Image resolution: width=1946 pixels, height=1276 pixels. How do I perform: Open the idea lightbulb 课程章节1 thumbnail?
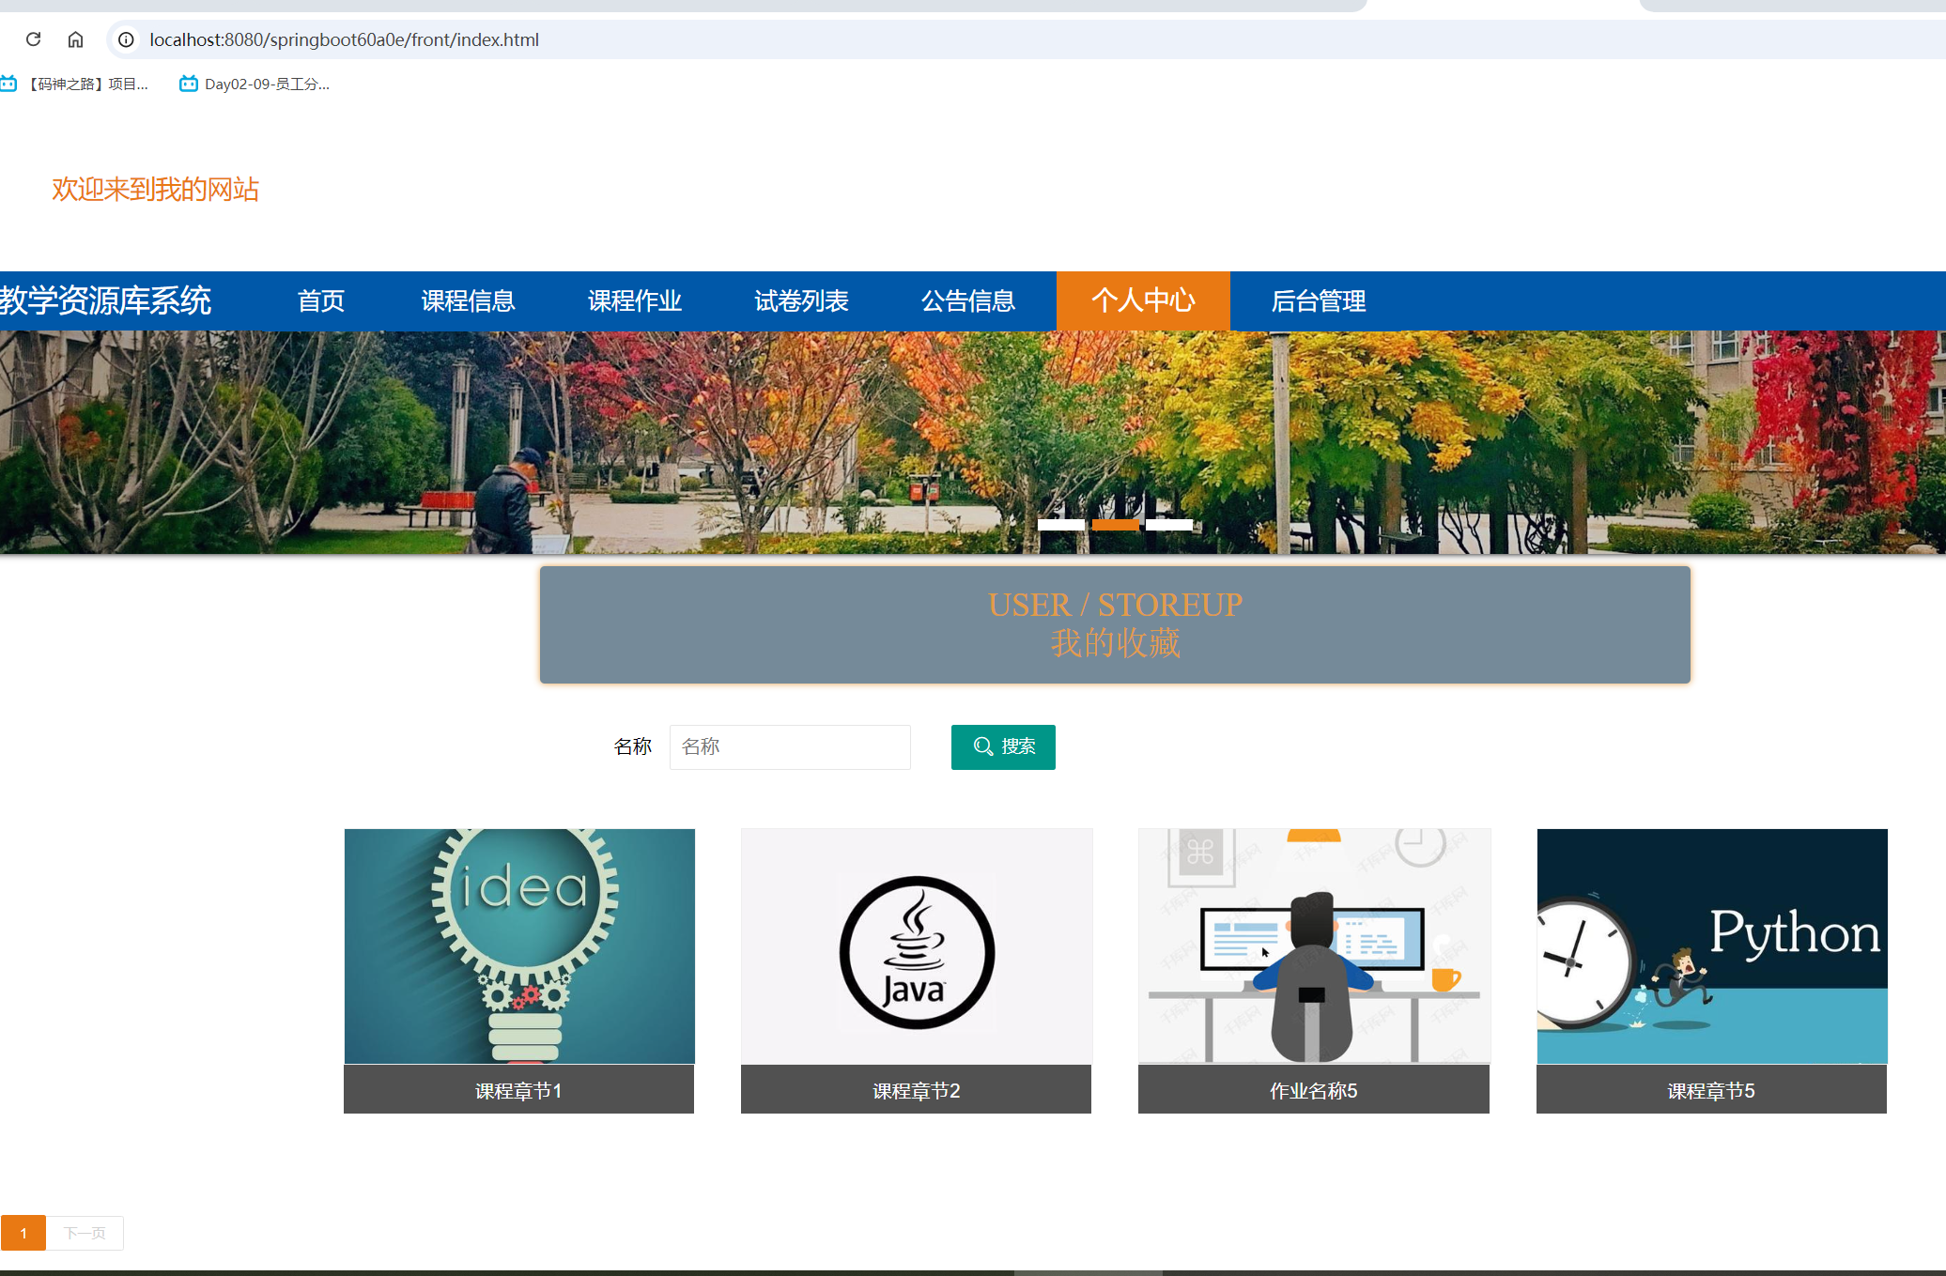[519, 946]
